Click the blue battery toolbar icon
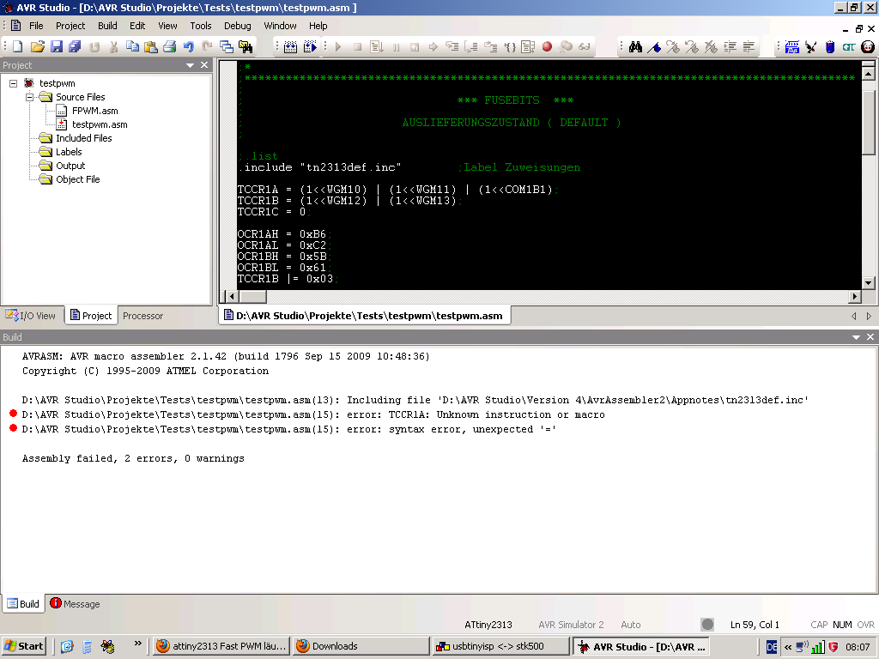Screen dimensions: 879x659 coord(830,47)
